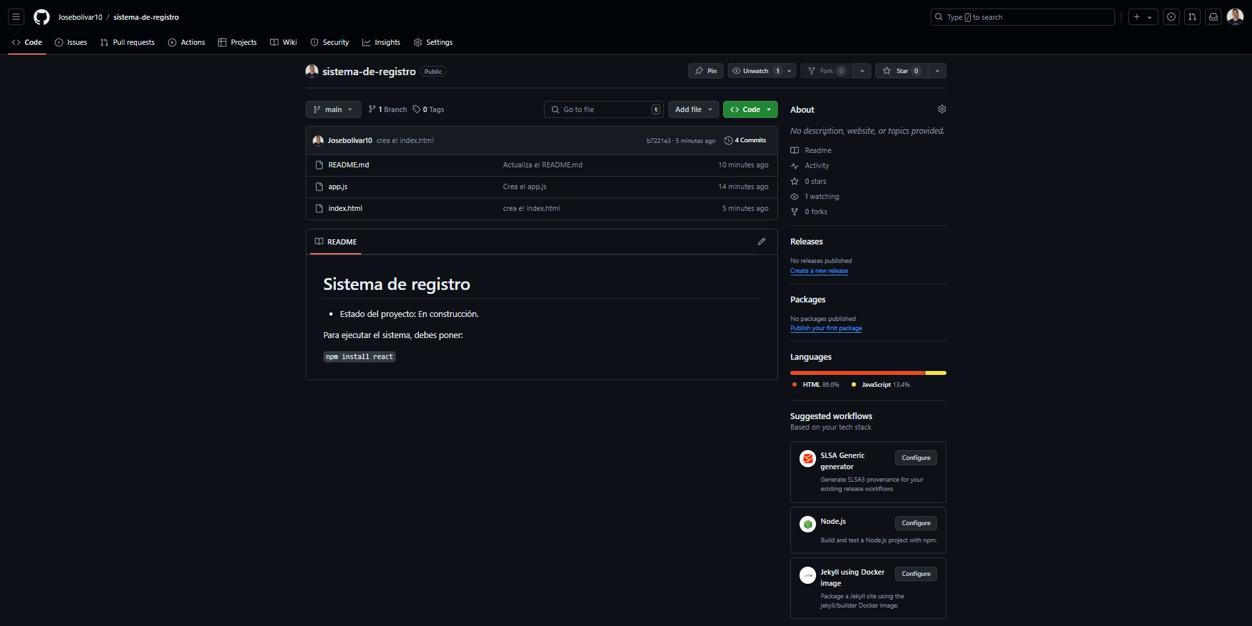Open pull requests icon in the header
The image size is (1252, 626).
1192,17
